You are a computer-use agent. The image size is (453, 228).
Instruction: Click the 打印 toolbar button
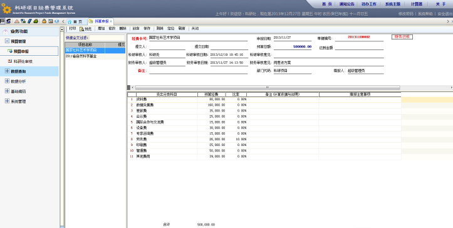tap(73, 29)
